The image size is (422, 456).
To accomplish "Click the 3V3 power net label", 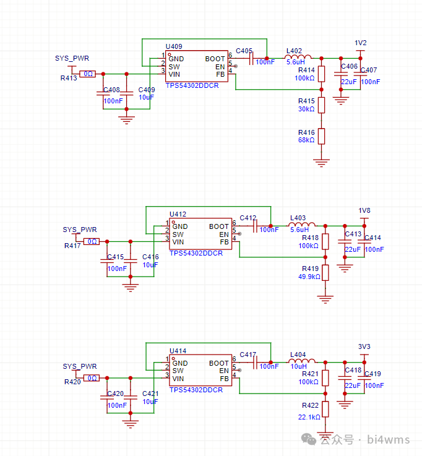I will coord(364,346).
